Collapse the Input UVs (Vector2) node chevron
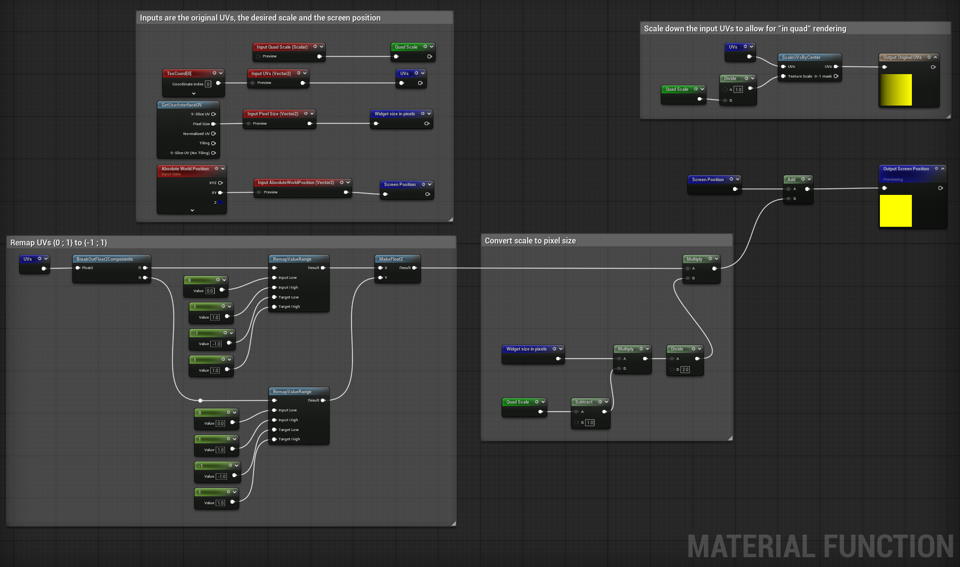 tap(305, 73)
